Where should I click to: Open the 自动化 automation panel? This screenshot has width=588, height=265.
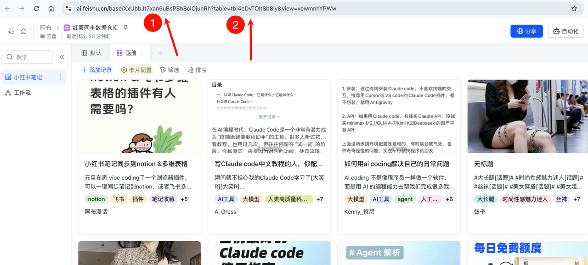[x=565, y=31]
